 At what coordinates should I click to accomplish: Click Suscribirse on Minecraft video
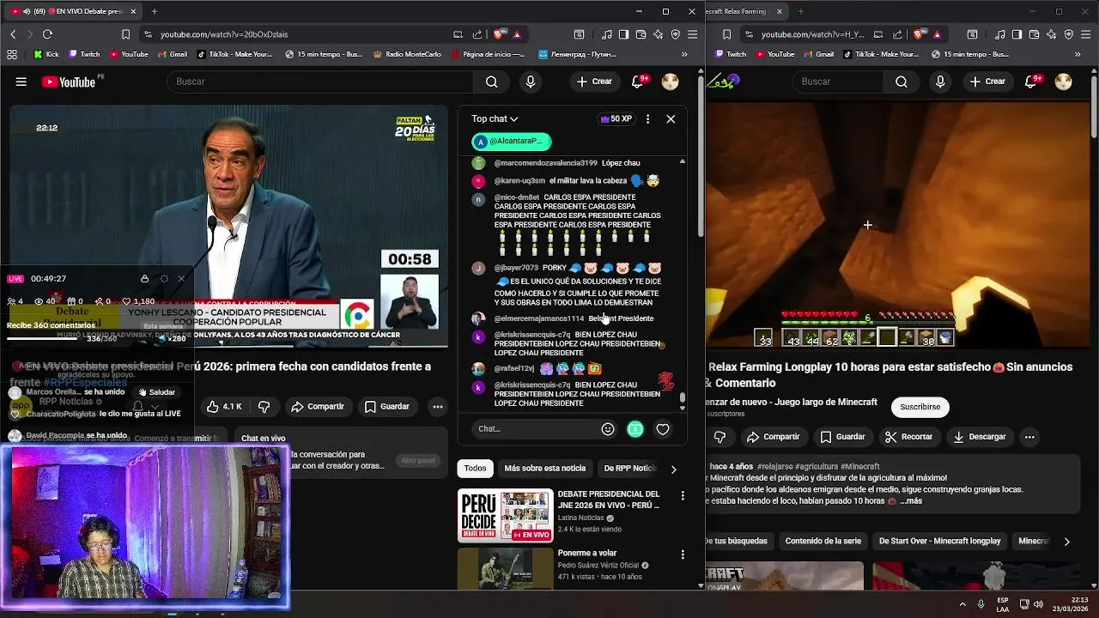pos(920,407)
